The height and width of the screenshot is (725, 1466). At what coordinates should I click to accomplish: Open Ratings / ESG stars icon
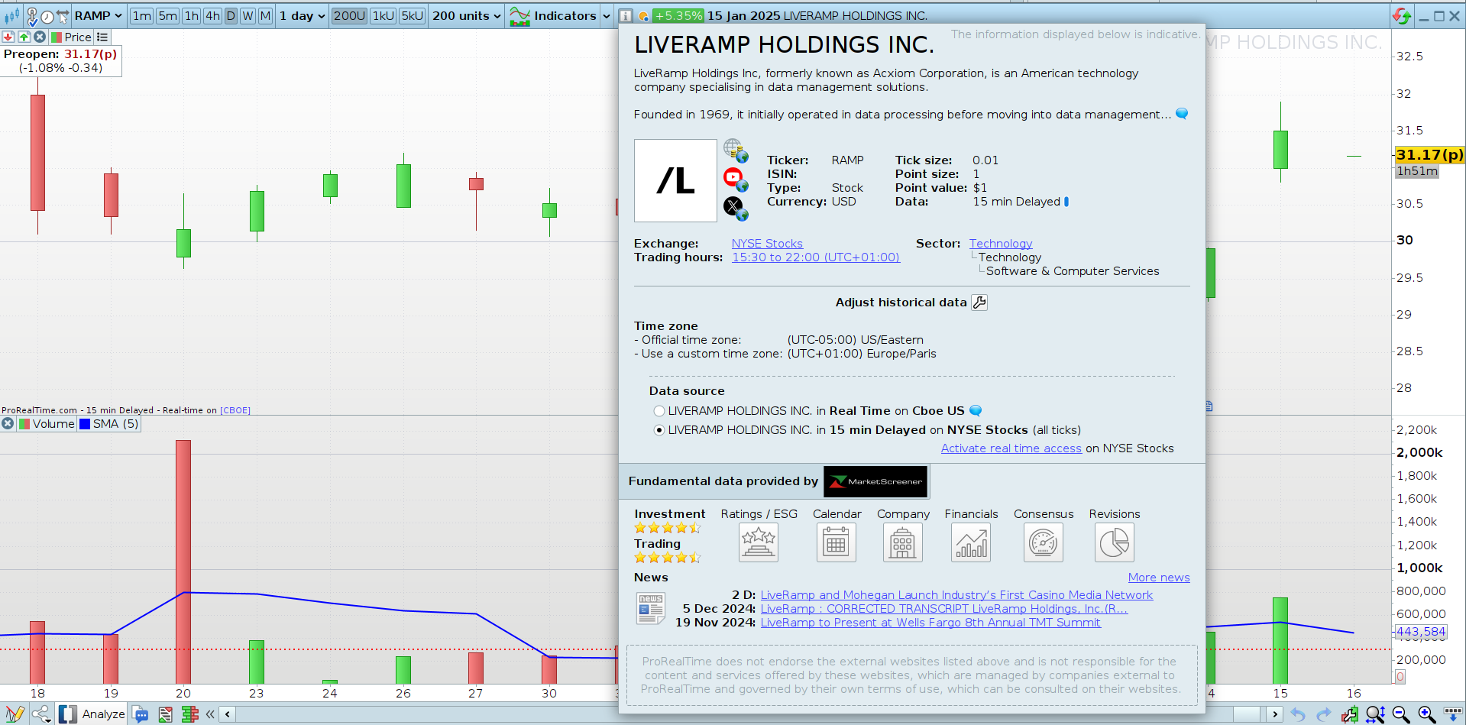click(x=759, y=542)
